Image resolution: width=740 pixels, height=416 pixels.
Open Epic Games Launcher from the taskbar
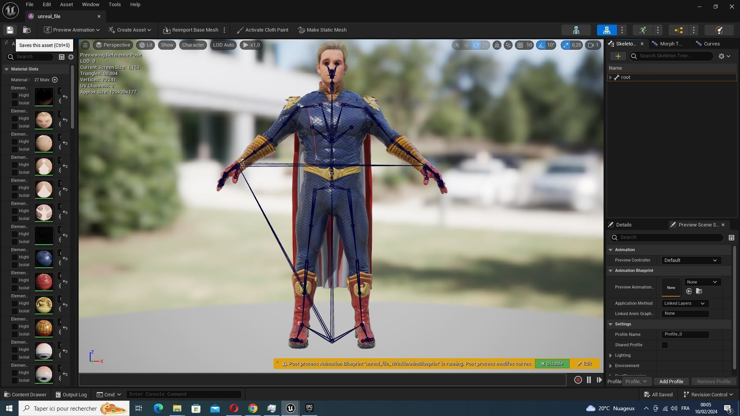tap(309, 408)
